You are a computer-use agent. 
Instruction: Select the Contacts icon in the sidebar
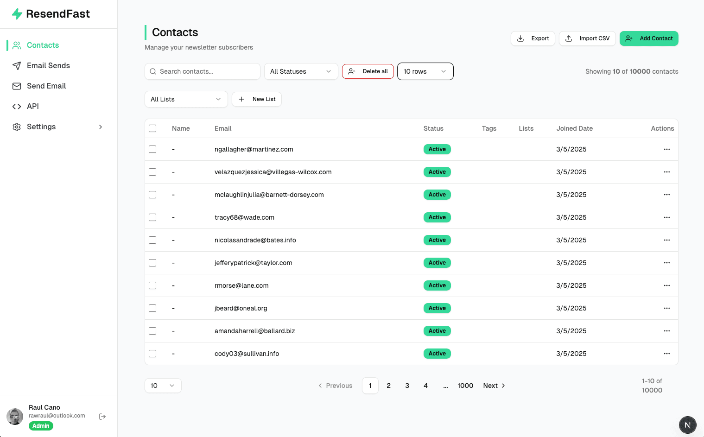point(17,45)
